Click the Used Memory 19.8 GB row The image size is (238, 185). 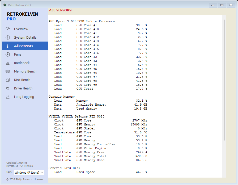coord(100,109)
